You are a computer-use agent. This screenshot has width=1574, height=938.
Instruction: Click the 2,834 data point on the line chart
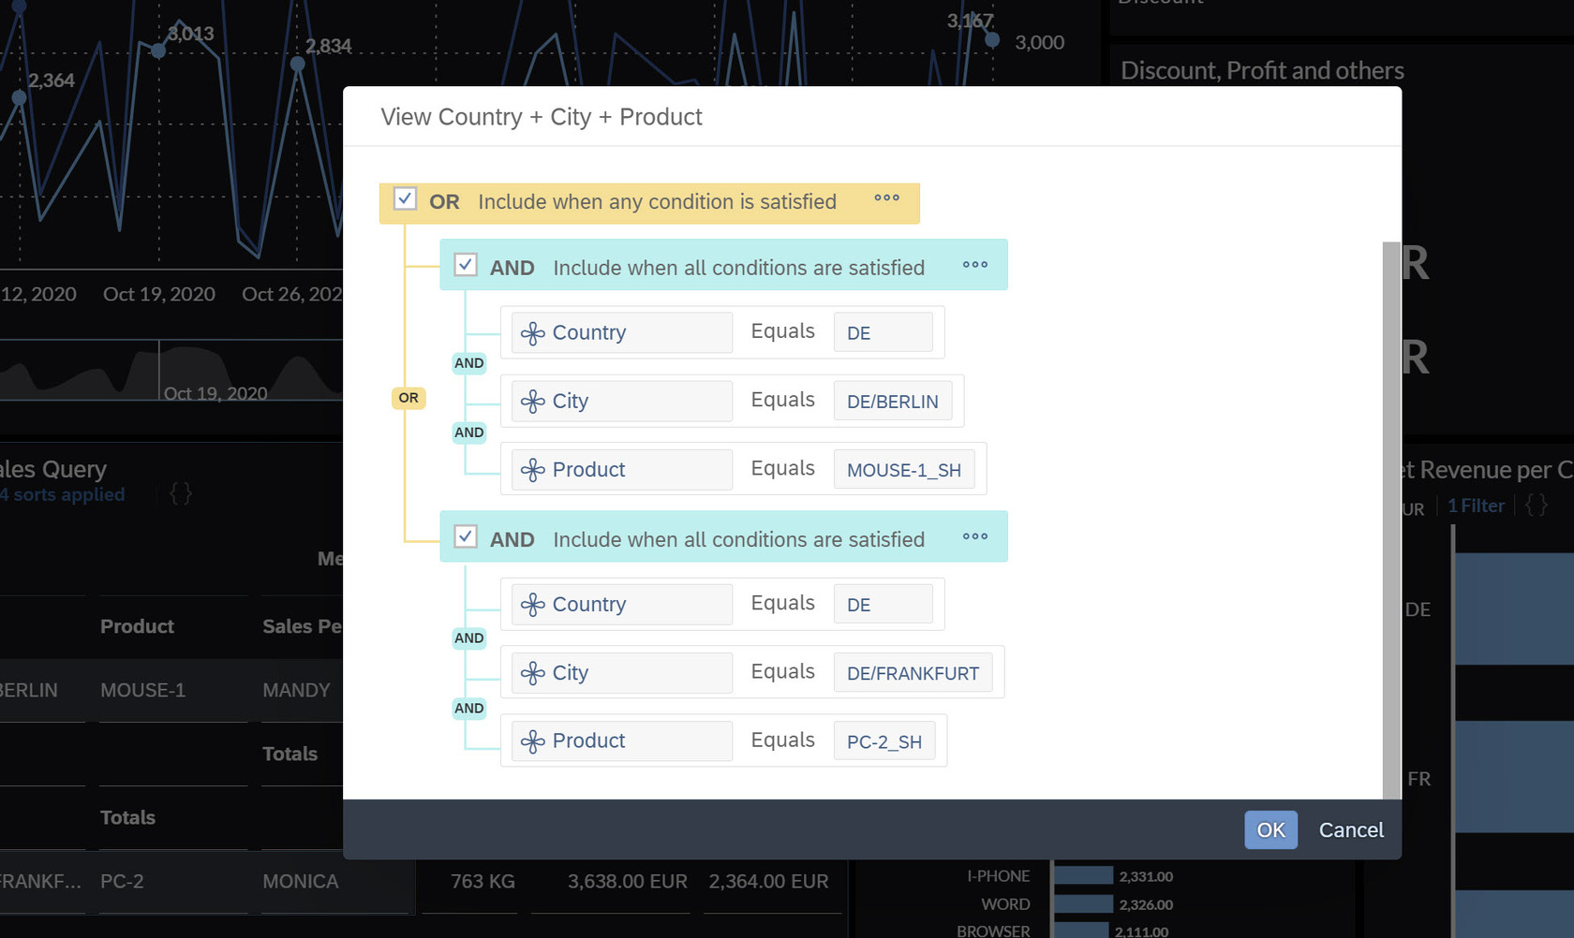pos(298,65)
